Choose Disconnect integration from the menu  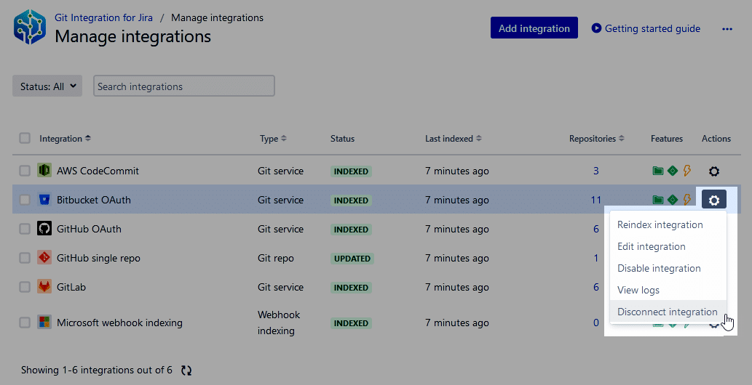pyautogui.click(x=668, y=312)
